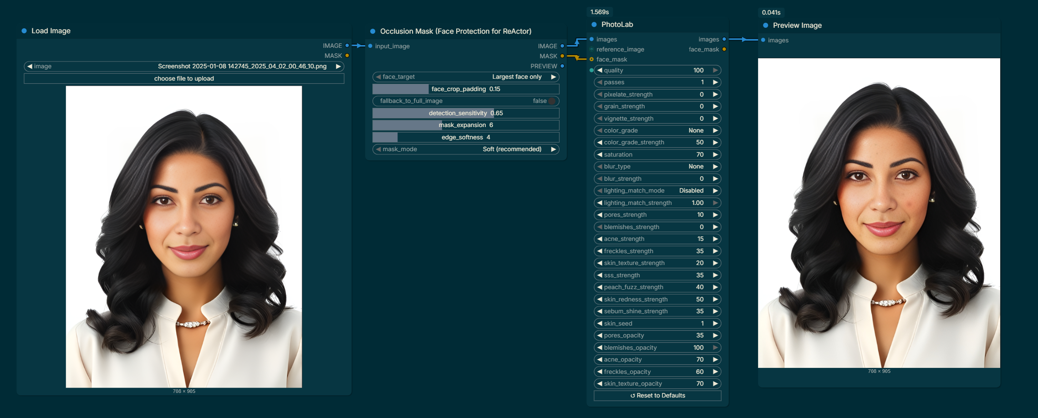This screenshot has height=418, width=1038.
Task: Open color_grade dropdown set to None
Action: 657,131
